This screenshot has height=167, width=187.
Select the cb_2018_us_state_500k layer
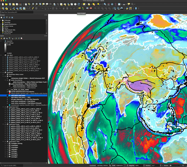coord(20,90)
